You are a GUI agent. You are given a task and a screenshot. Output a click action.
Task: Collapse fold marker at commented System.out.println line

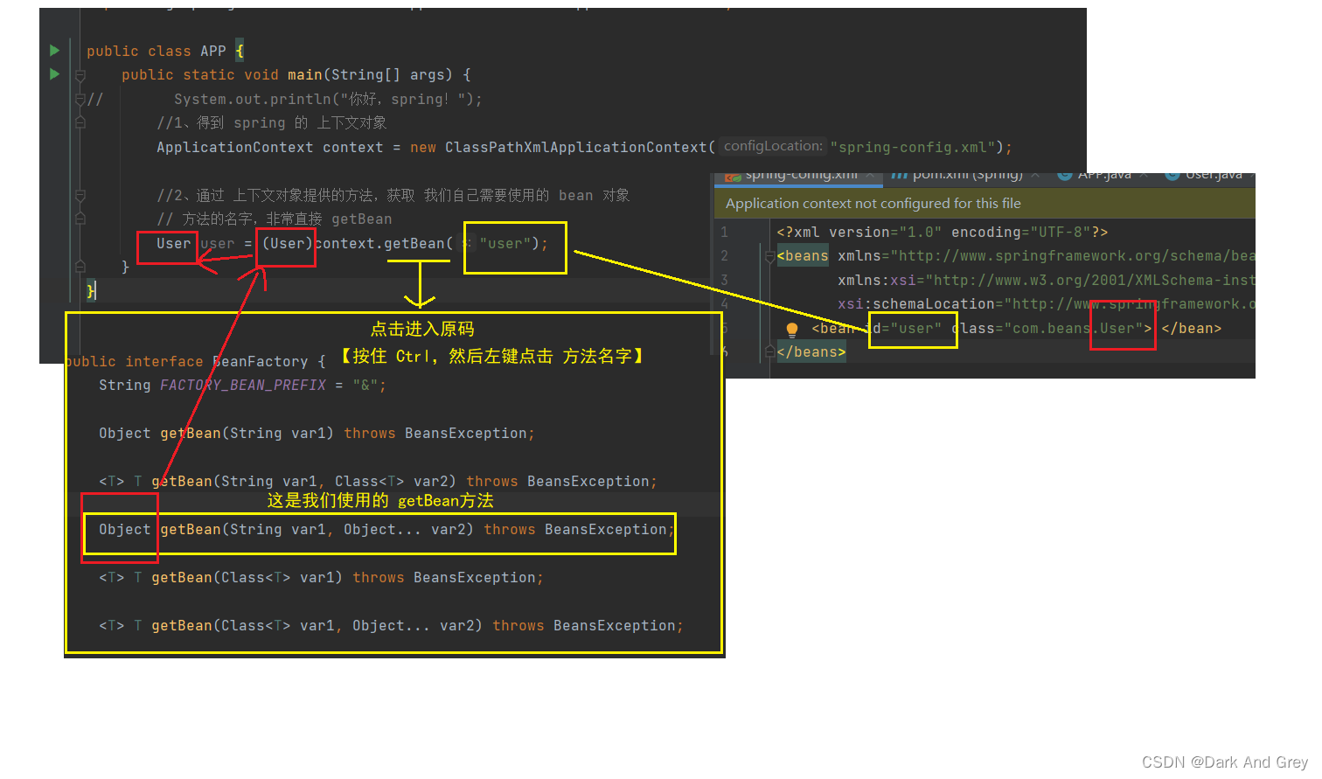tap(80, 99)
